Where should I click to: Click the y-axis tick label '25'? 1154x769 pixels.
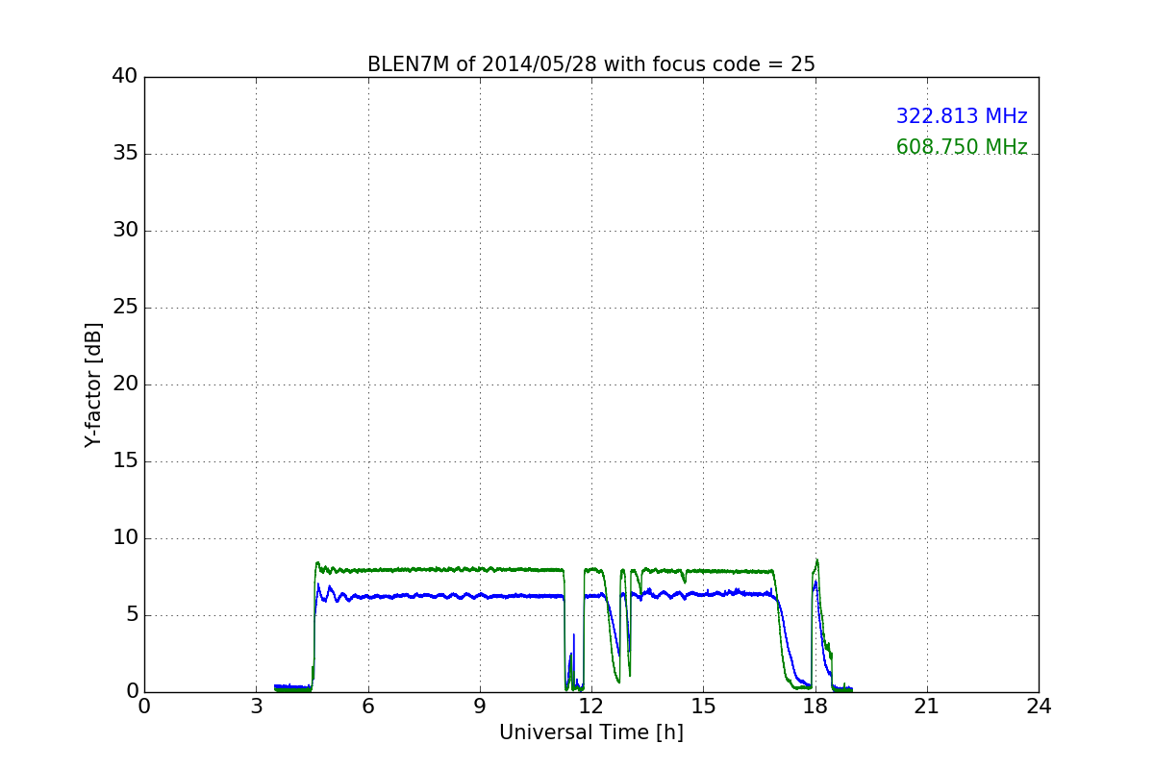pyautogui.click(x=125, y=308)
